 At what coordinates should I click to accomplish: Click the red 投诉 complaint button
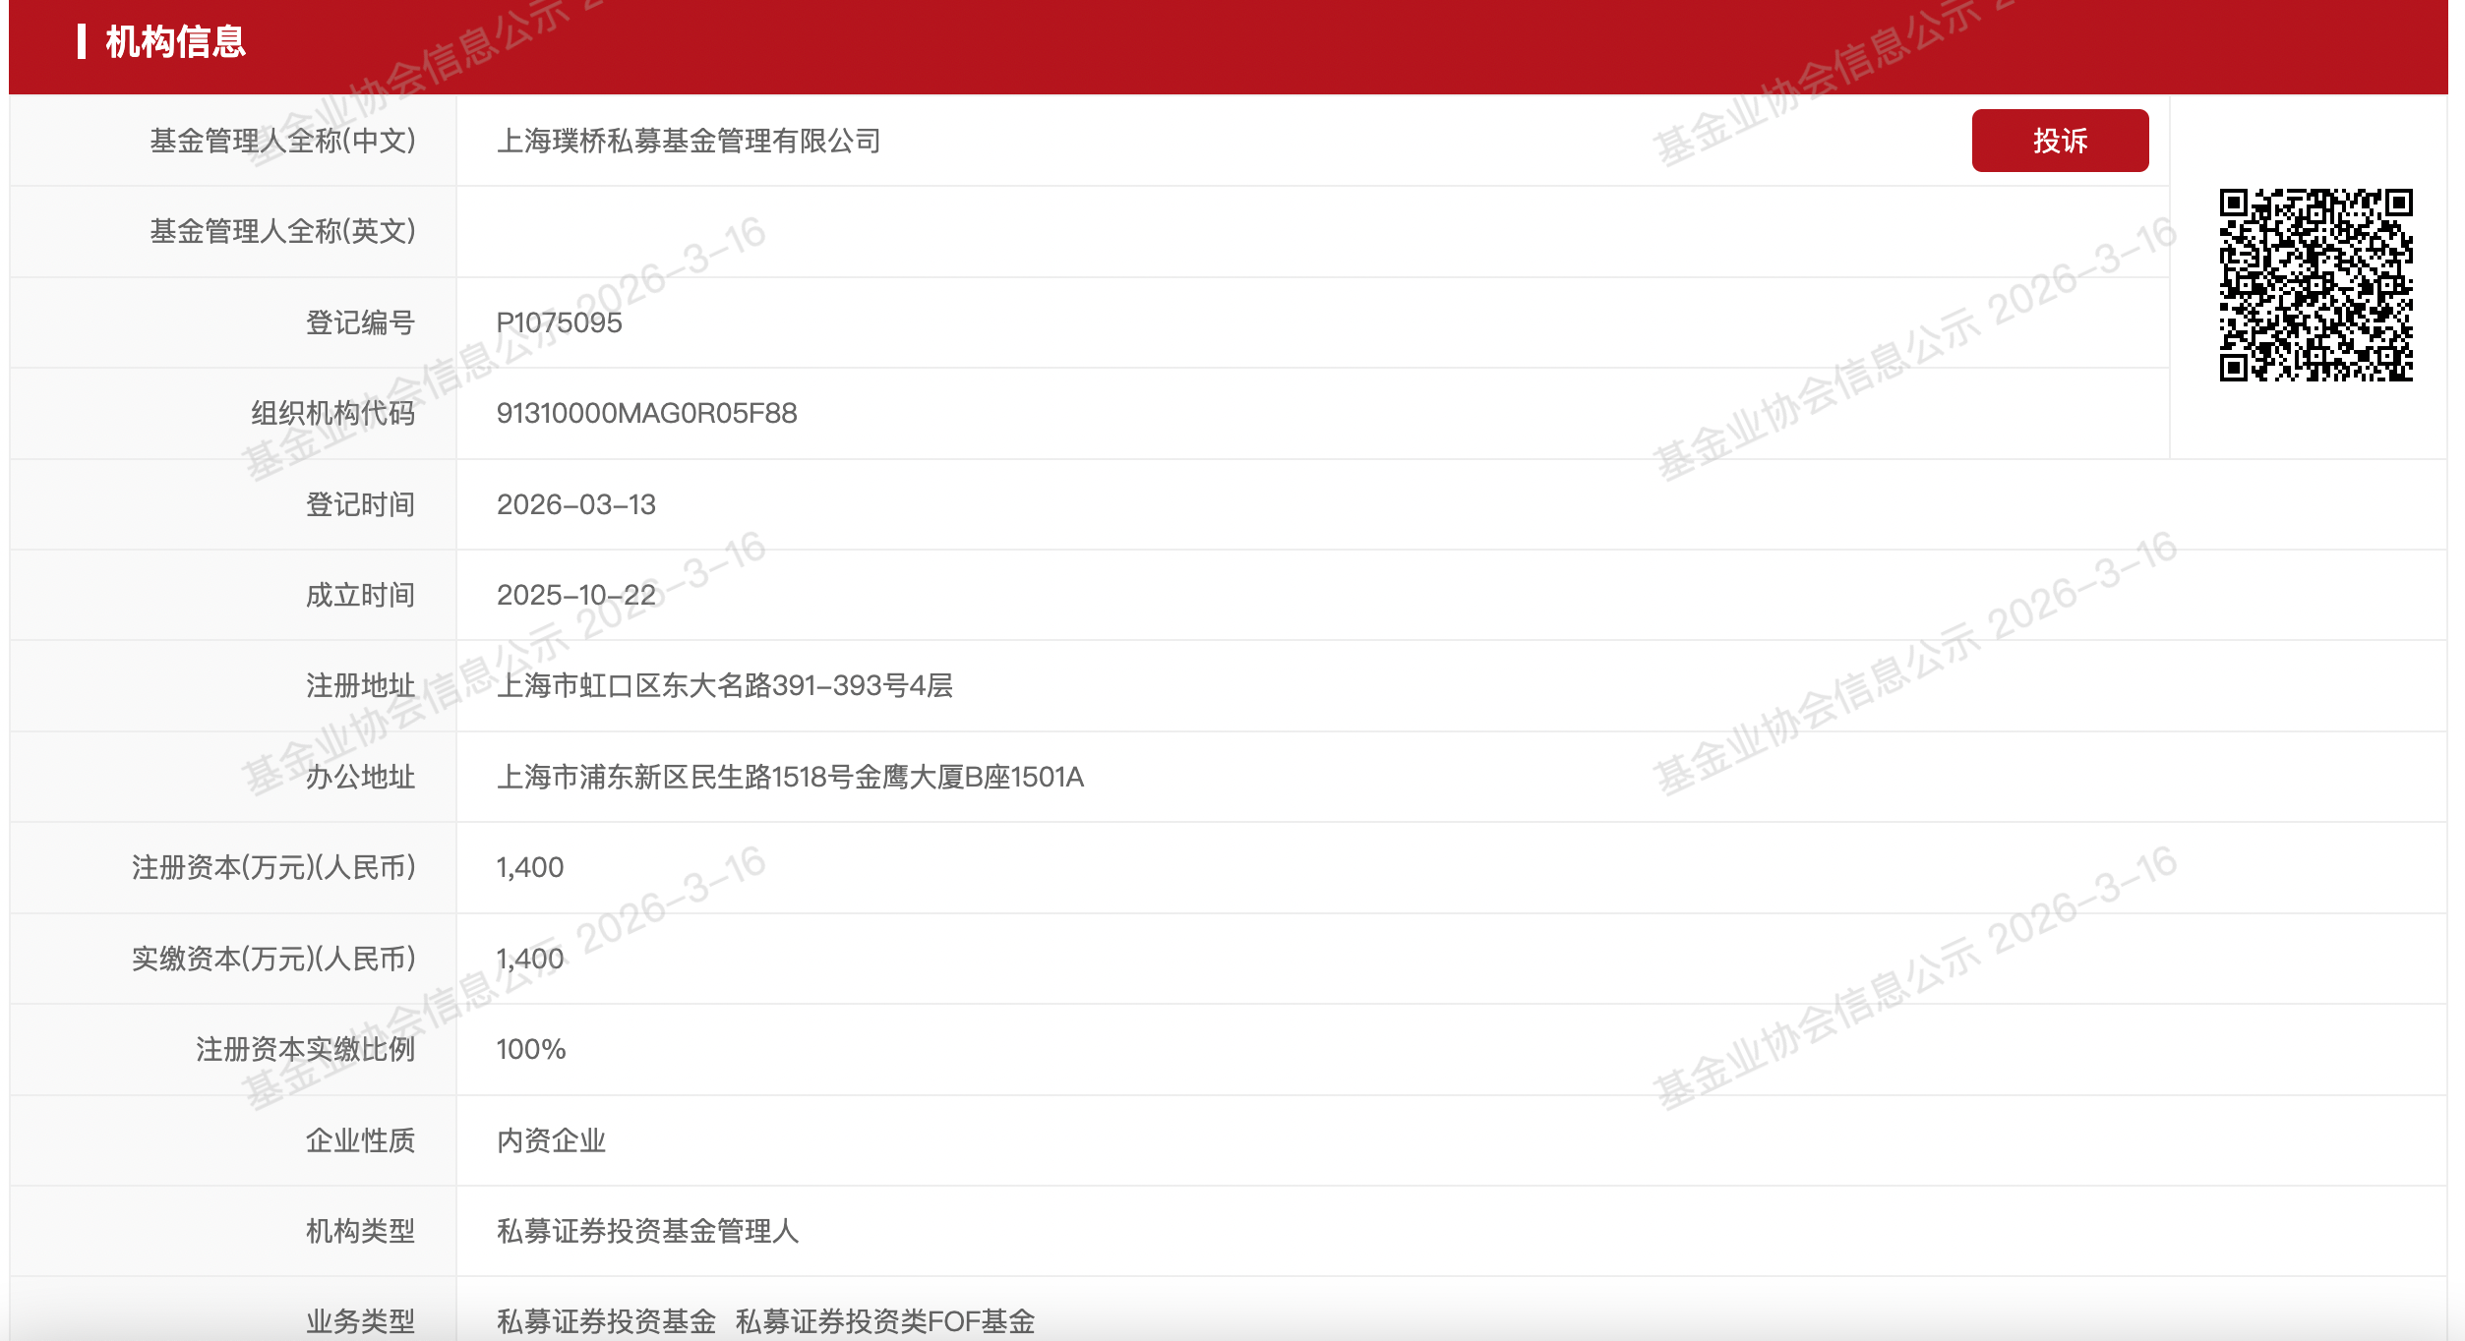[2059, 141]
